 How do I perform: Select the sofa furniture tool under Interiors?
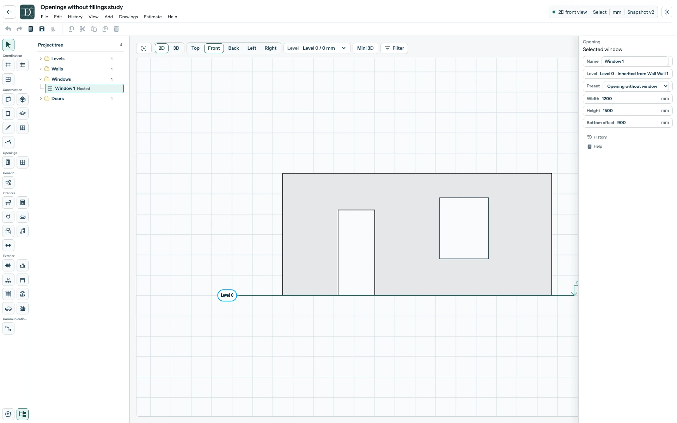pyautogui.click(x=23, y=217)
